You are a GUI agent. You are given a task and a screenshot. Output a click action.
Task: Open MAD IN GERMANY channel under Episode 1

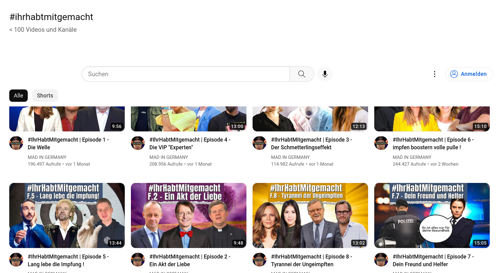pos(47,157)
